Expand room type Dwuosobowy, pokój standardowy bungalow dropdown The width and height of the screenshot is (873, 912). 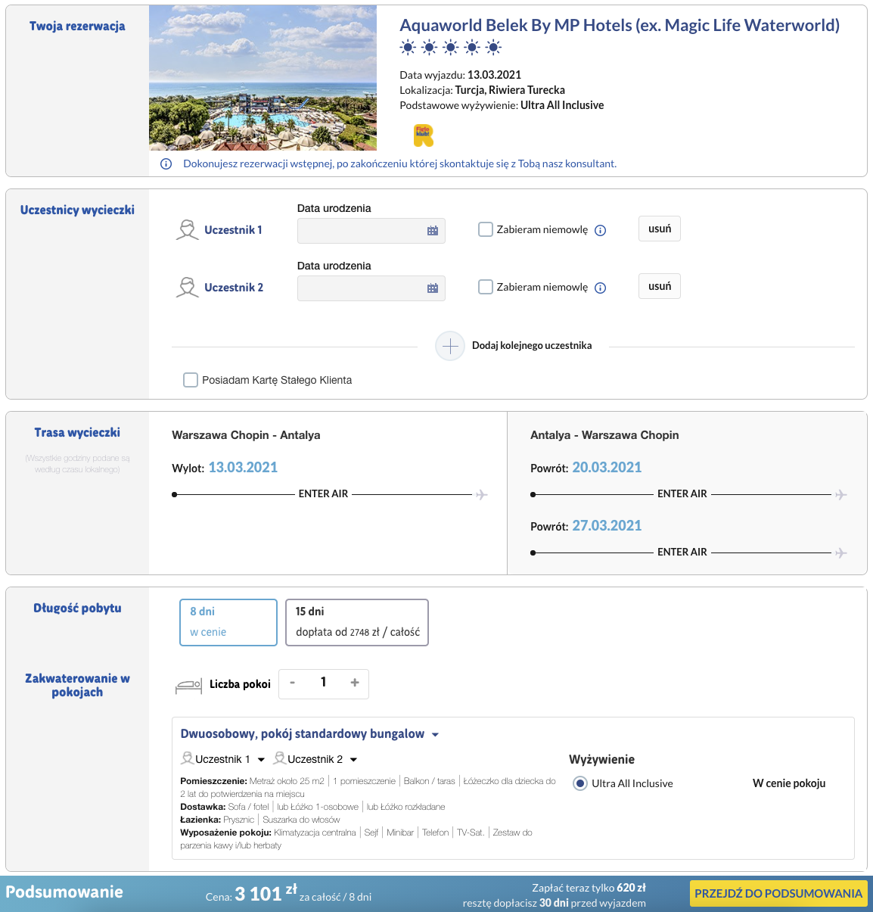coord(309,734)
